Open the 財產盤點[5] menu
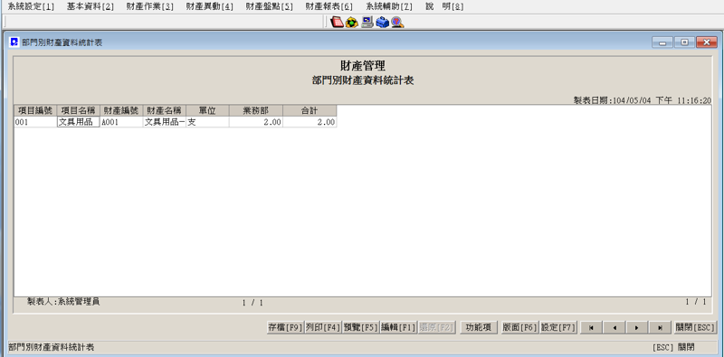The height and width of the screenshot is (357, 724). coord(269,6)
